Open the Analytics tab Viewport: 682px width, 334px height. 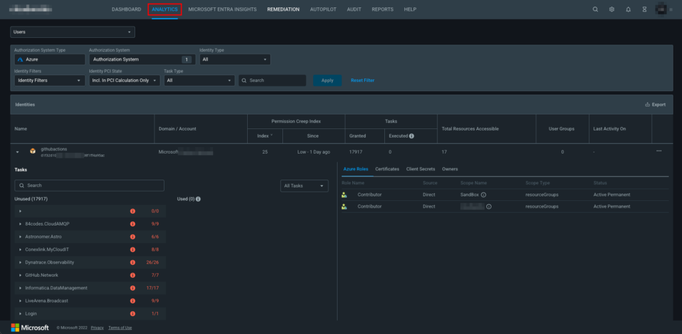click(165, 9)
